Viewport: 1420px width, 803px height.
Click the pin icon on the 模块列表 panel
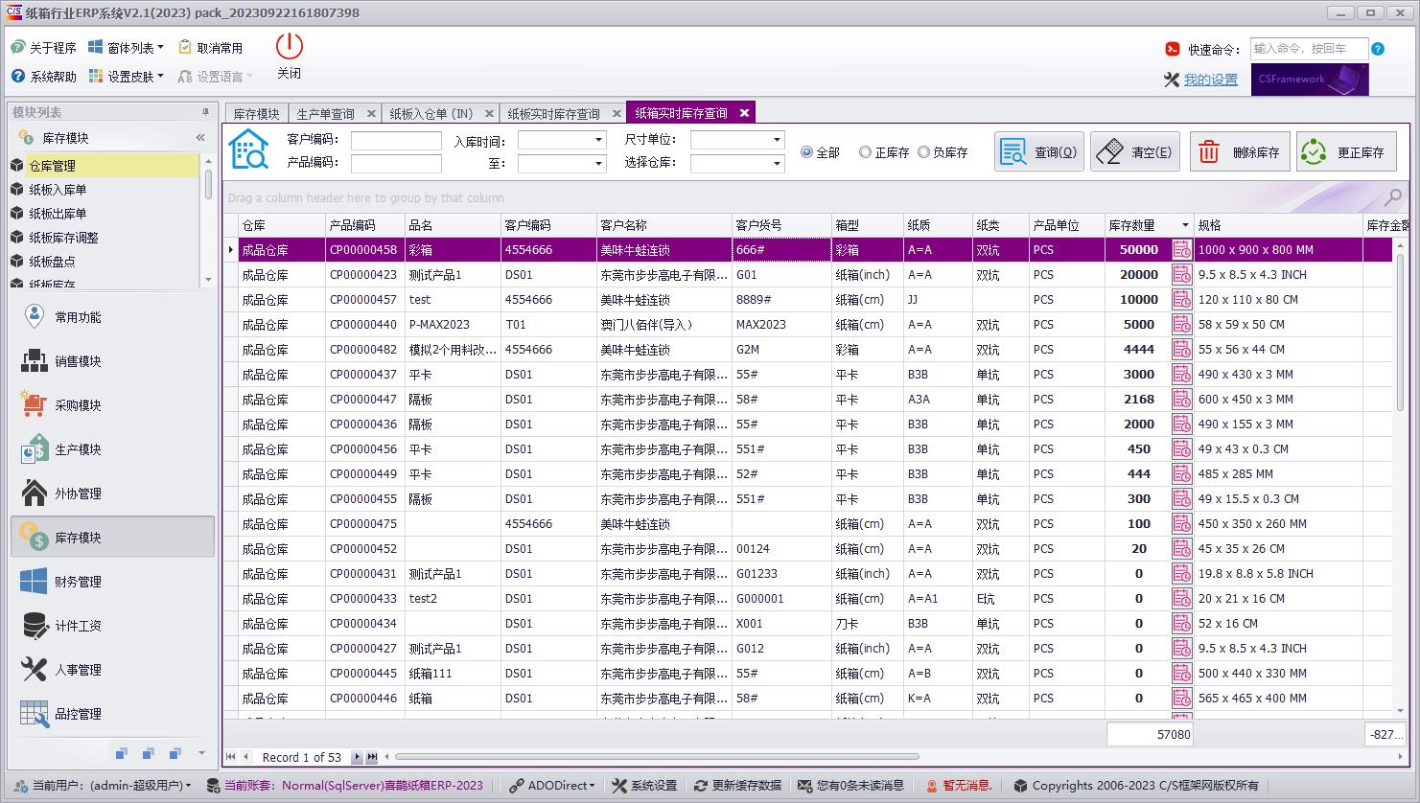[x=203, y=110]
